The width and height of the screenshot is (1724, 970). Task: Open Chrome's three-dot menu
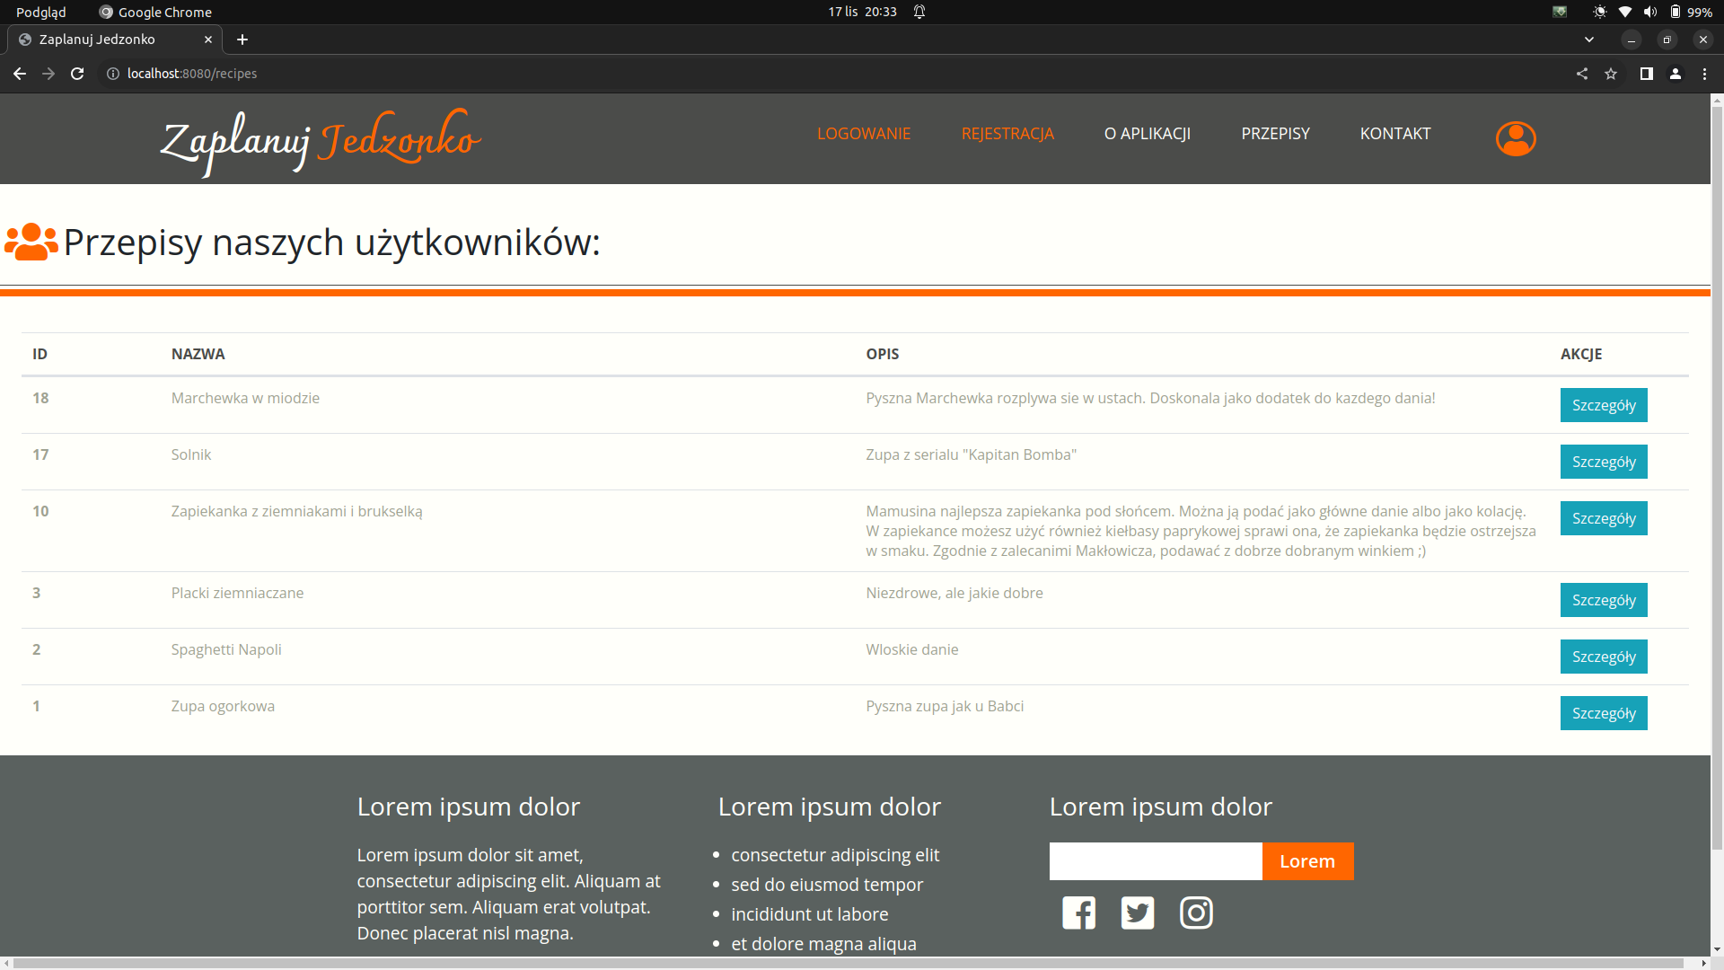coord(1704,74)
